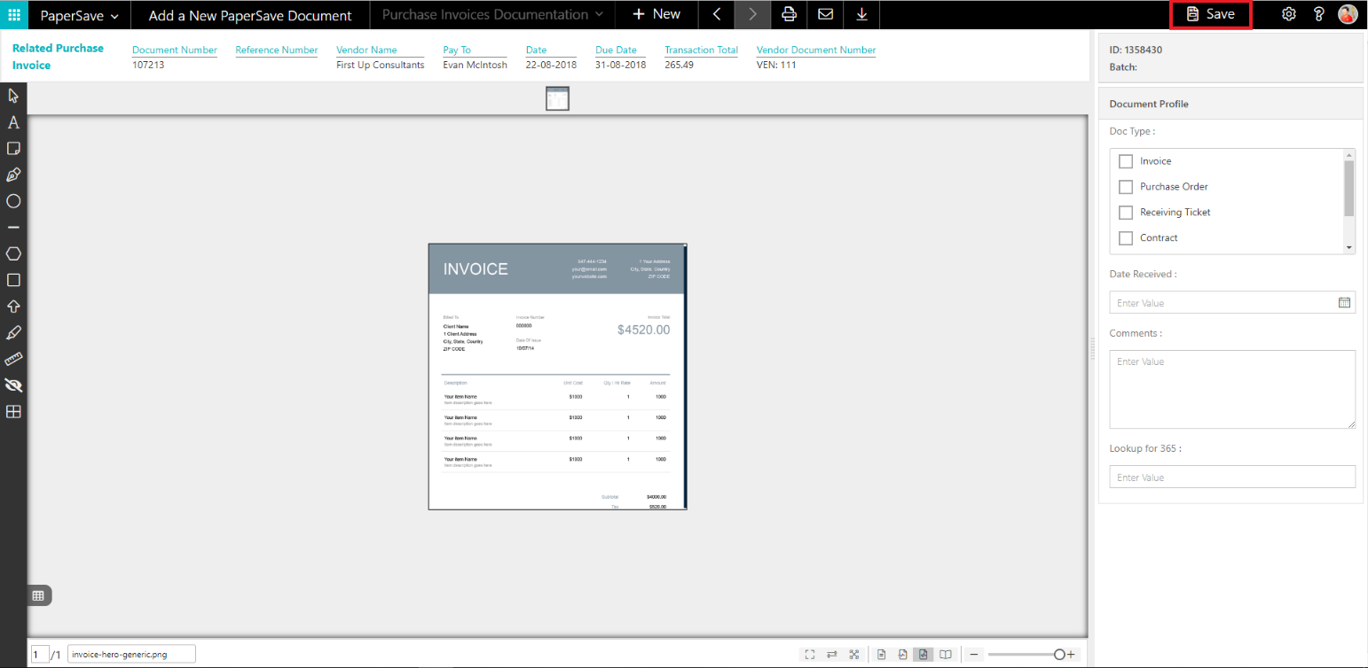Viewport: 1368px width, 668px height.
Task: Toggle annotation visibility with the crossed-eye icon
Action: pyautogui.click(x=13, y=385)
